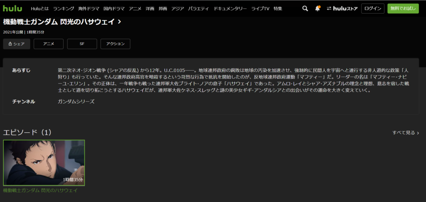Open the 海外ドラマ menu item
This screenshot has width=426, height=202.
tap(89, 9)
